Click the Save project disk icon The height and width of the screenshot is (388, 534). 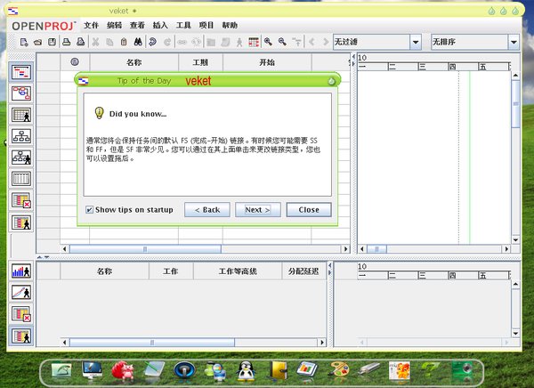tap(52, 42)
